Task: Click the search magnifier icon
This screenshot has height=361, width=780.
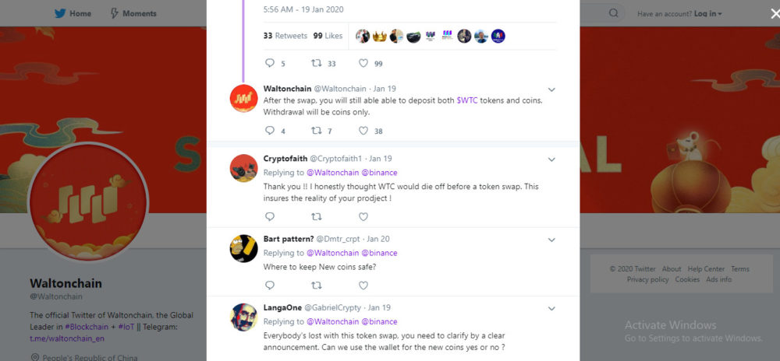Action: (614, 13)
